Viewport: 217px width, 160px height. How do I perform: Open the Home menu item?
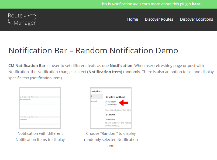pyautogui.click(x=132, y=19)
